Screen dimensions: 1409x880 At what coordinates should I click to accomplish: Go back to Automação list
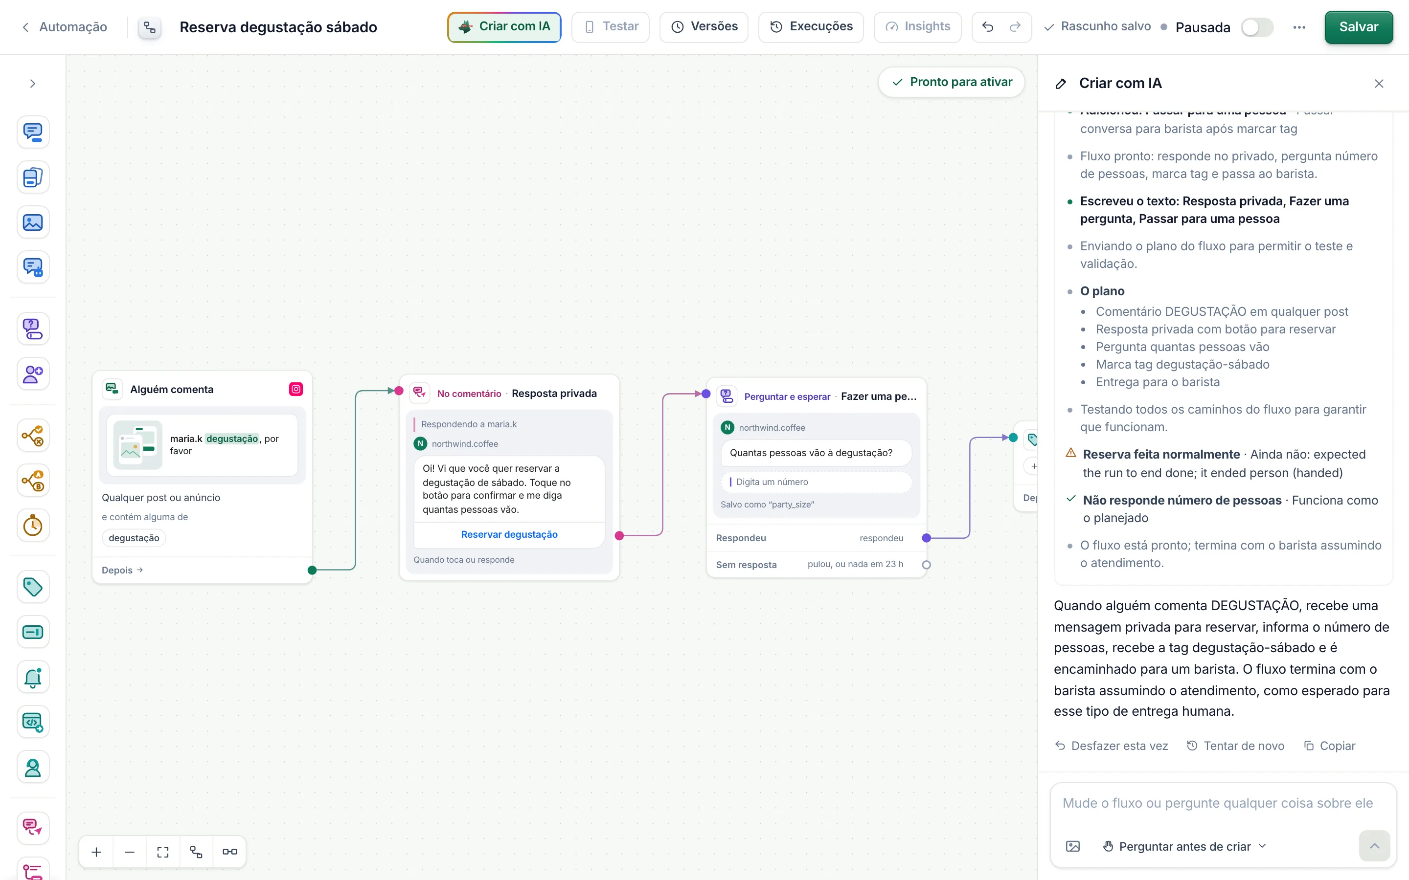(64, 27)
